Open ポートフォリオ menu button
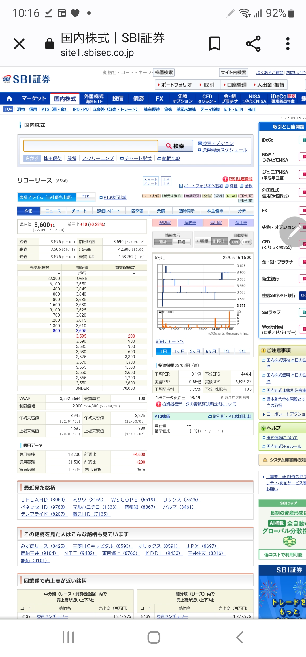Image resolution: width=306 pixels, height=657 pixels. [x=174, y=85]
